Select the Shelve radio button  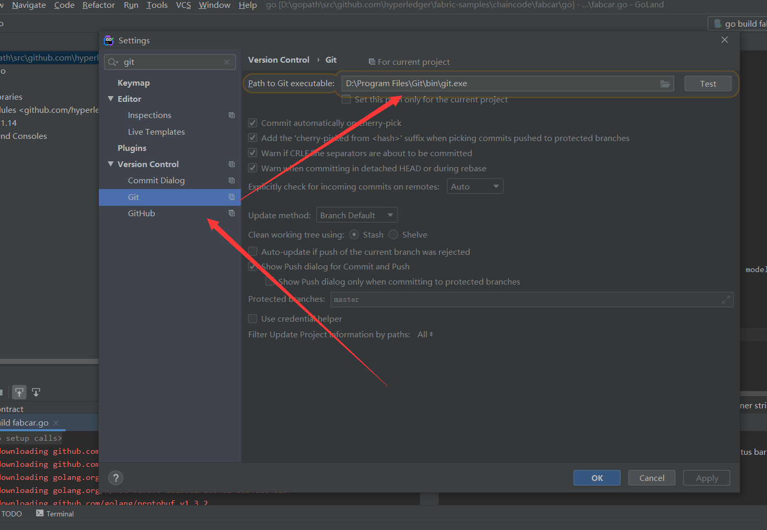click(x=393, y=234)
